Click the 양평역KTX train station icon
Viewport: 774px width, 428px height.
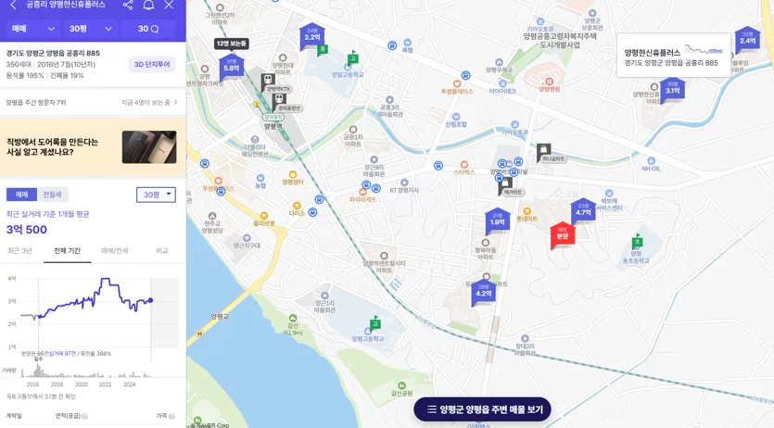pos(268,81)
